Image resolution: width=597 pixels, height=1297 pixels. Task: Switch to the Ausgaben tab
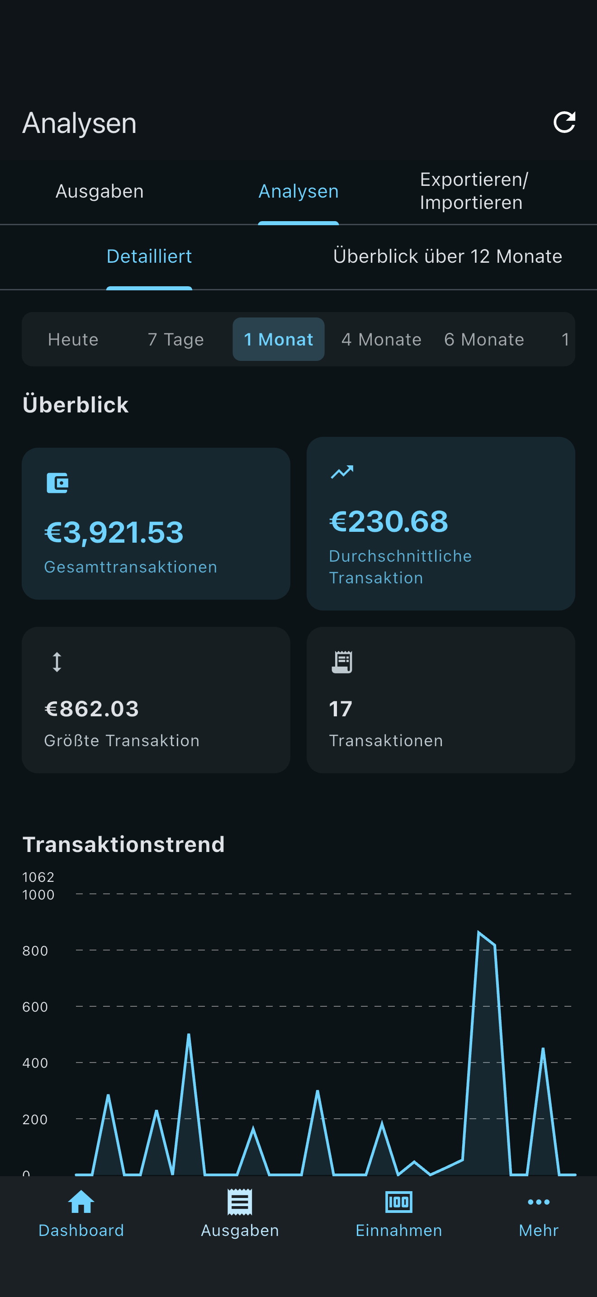pos(99,191)
